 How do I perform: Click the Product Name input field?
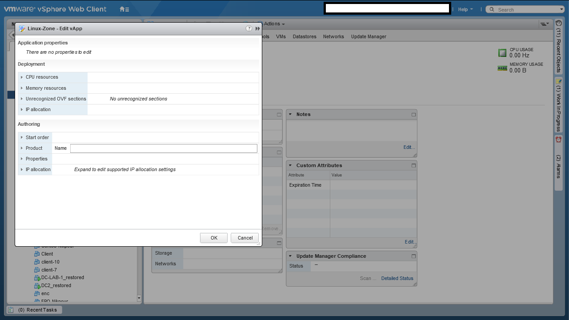(164, 148)
